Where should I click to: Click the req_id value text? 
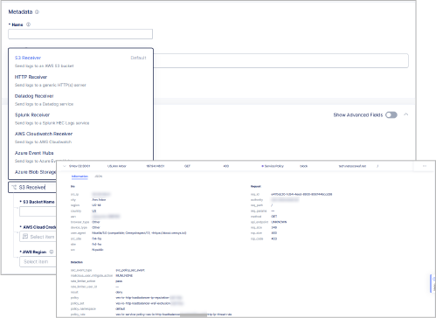(301, 194)
